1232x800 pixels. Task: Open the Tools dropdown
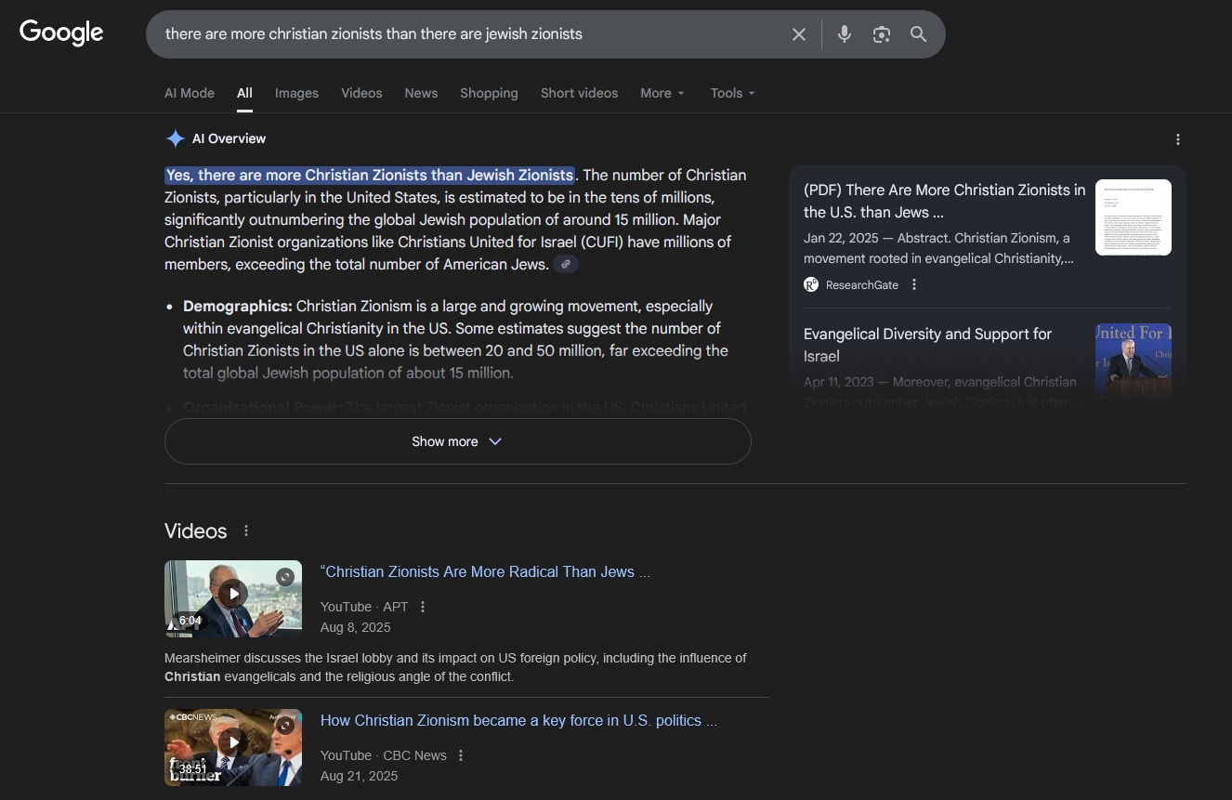(733, 93)
